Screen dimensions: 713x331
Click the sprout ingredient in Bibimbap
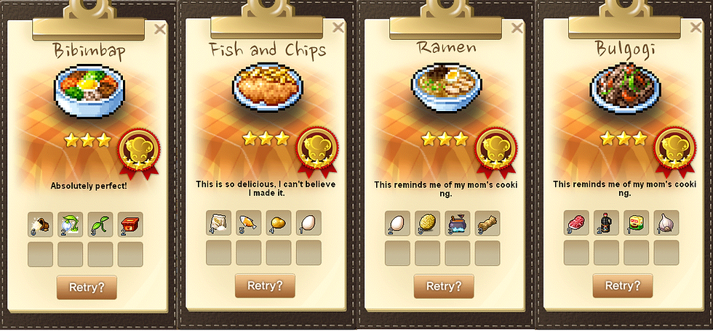coord(100,224)
